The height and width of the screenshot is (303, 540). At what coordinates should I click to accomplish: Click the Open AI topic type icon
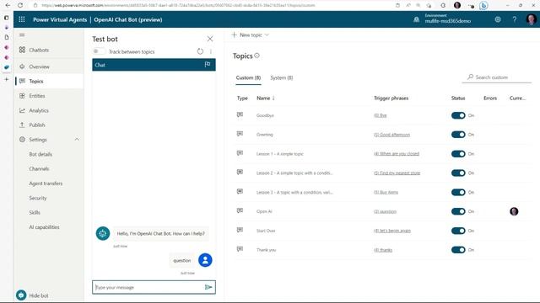[x=240, y=210]
